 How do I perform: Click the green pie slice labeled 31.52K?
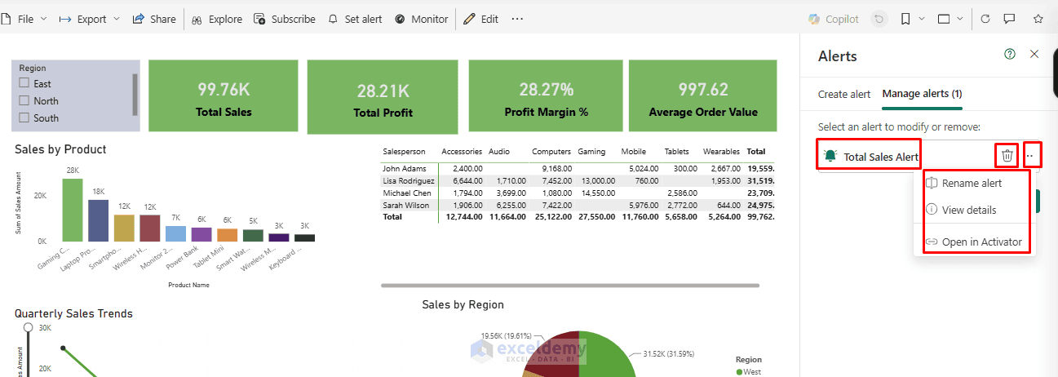coord(608,355)
